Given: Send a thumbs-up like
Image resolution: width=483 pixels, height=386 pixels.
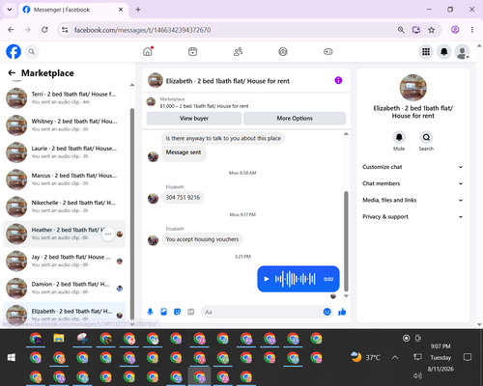Looking at the screenshot, I should click(x=342, y=312).
